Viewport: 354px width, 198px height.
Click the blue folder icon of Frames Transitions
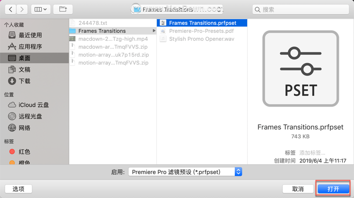[x=72, y=31]
